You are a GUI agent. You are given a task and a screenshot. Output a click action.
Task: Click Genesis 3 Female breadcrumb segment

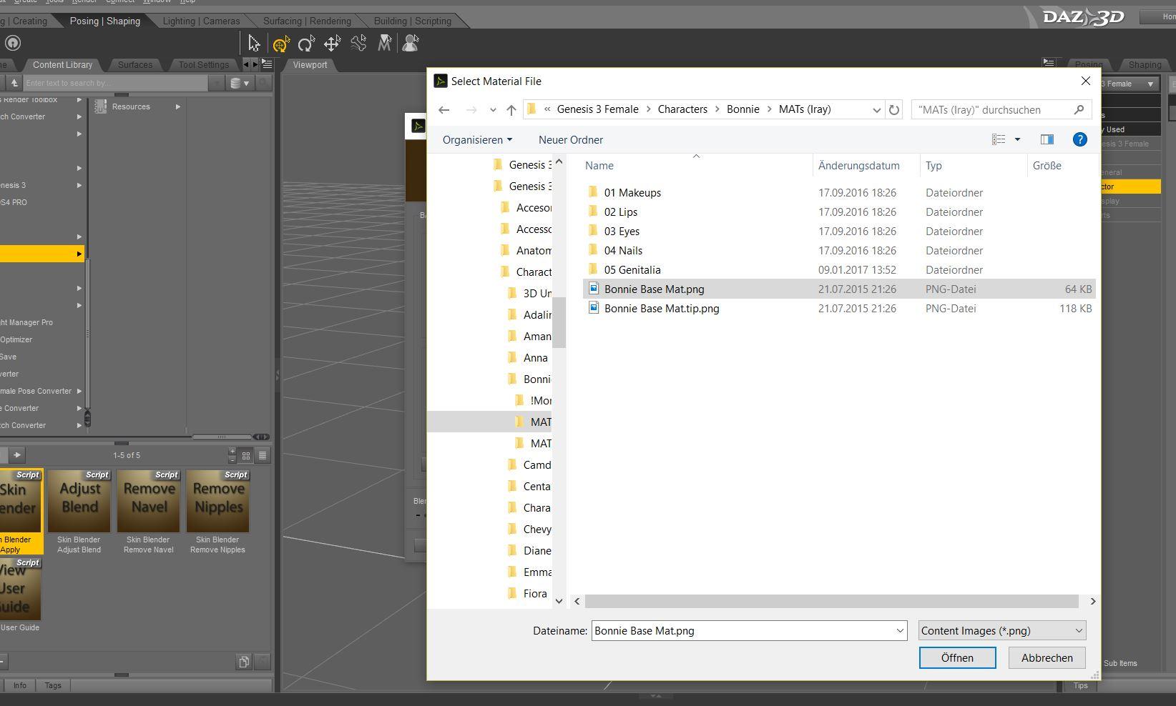click(598, 109)
